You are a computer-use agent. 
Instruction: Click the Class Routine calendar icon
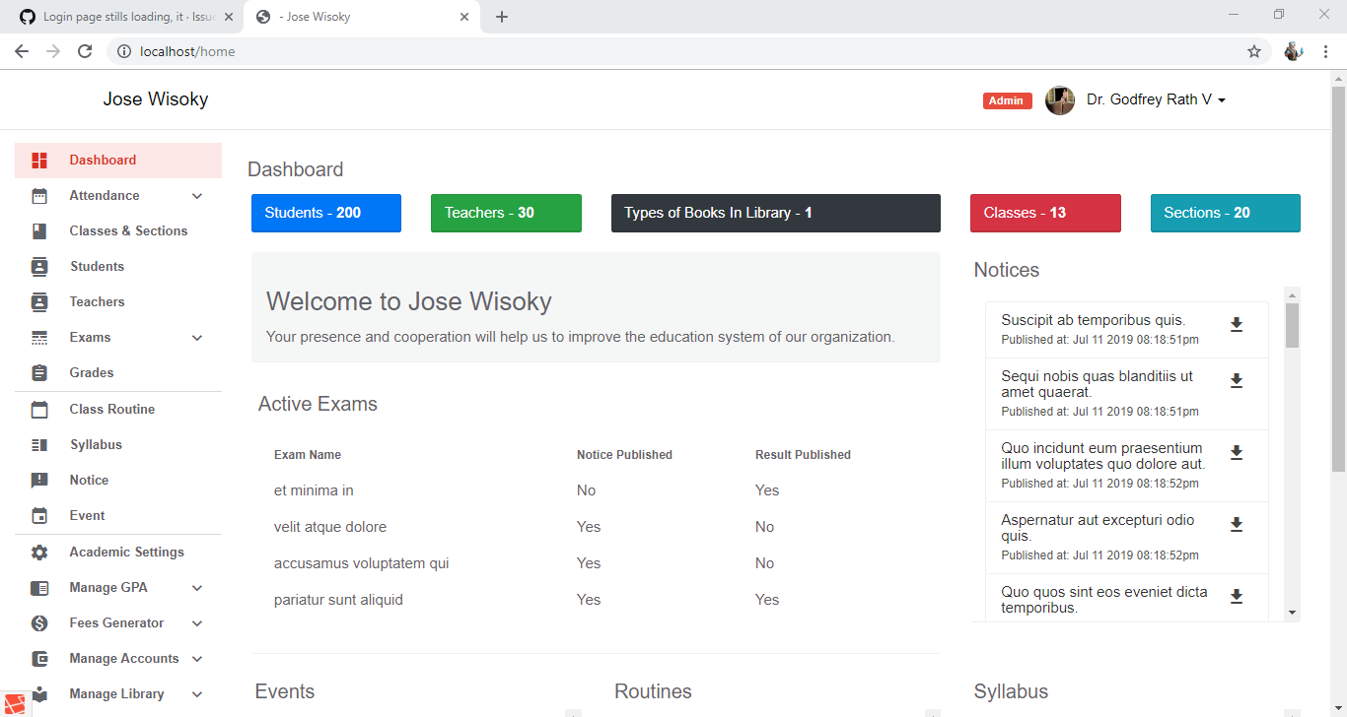(x=39, y=409)
